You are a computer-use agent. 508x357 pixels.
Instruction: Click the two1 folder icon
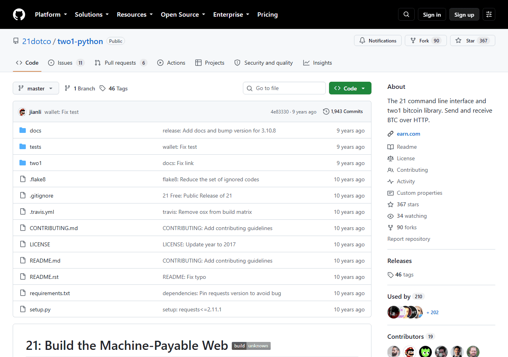pyautogui.click(x=23, y=163)
